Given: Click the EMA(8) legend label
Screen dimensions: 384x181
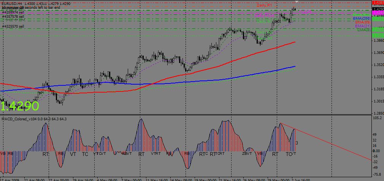Looking at the screenshot, I should click(364, 30).
